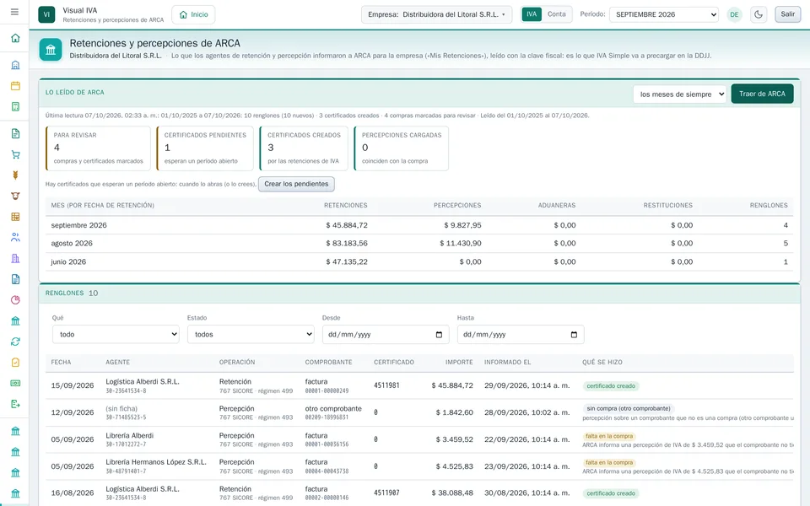Switch to IVA mode
Screen dimensions: 810x506
[532, 14]
